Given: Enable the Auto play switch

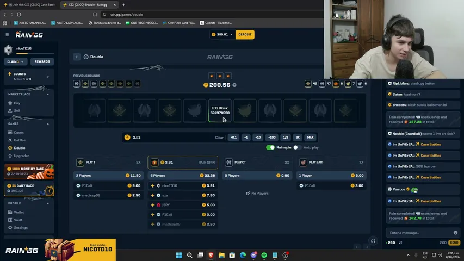Looking at the screenshot, I should click(x=297, y=147).
